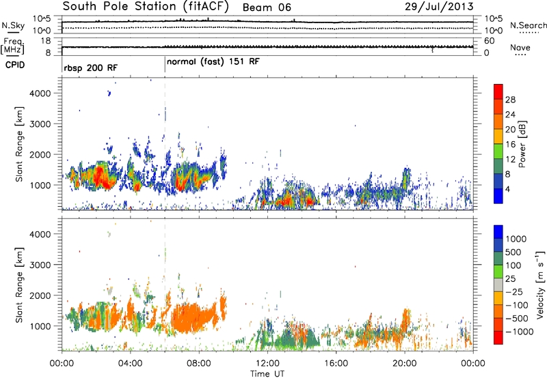Click the '2000' tick on the power panel

pos(40,154)
